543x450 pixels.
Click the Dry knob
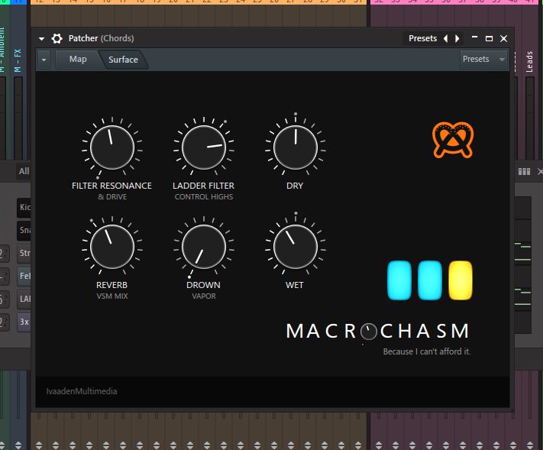click(x=296, y=147)
